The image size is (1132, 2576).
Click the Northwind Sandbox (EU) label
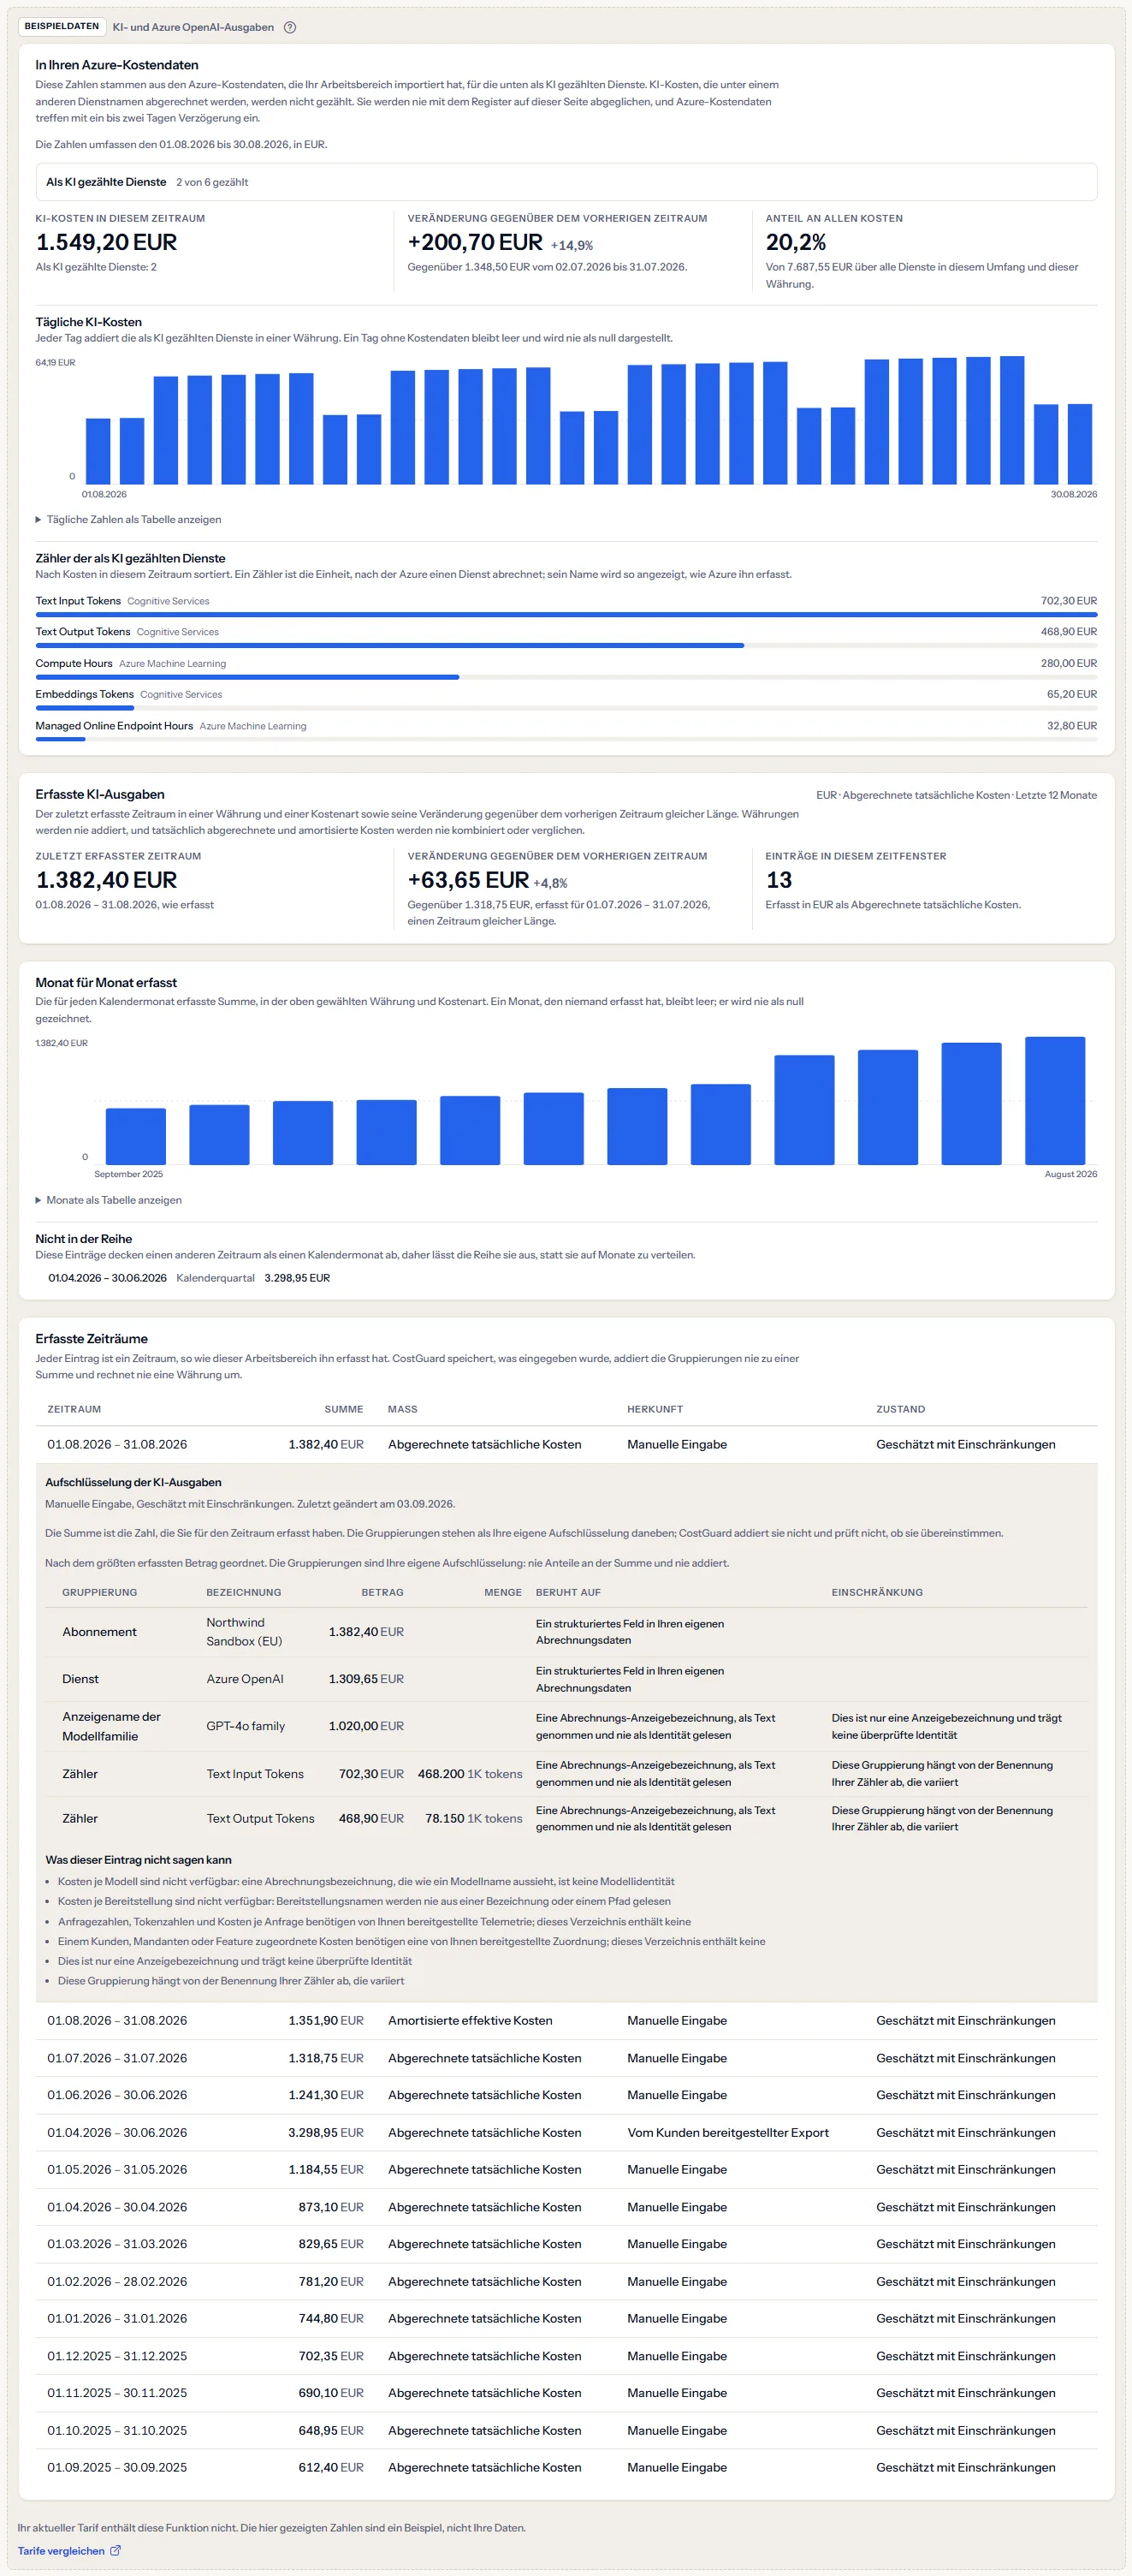[245, 1632]
